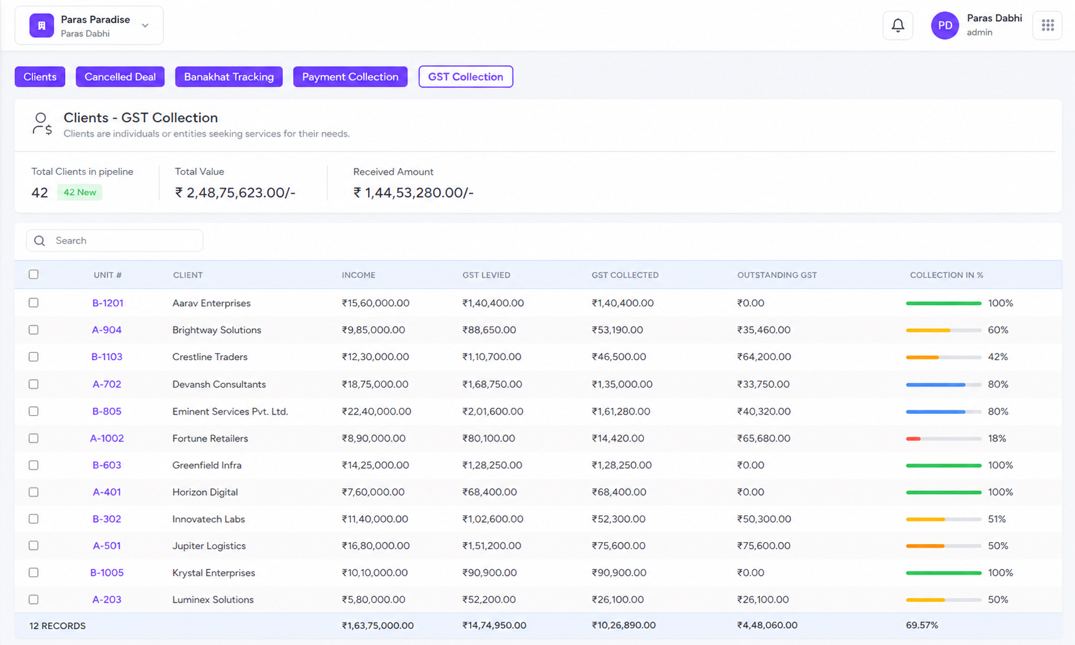This screenshot has height=645, width=1075.
Task: Open unit link B-1005
Action: coord(107,573)
